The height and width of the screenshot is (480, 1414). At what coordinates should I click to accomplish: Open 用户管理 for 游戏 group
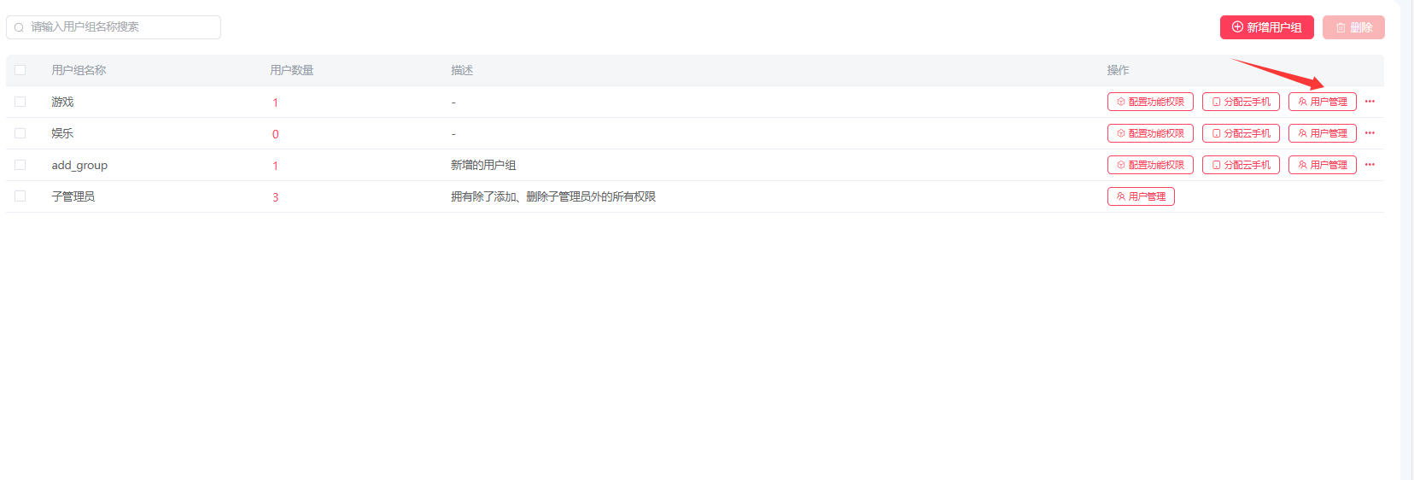tap(1322, 102)
